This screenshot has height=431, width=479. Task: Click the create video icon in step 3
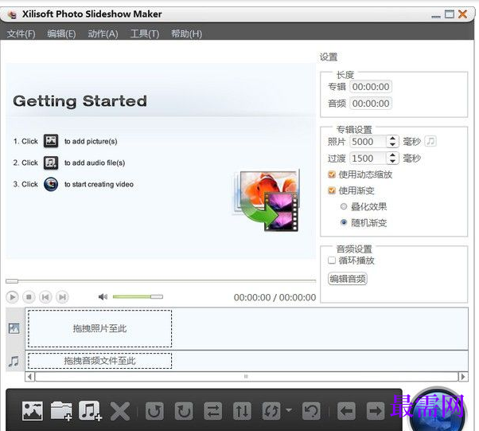click(x=51, y=184)
